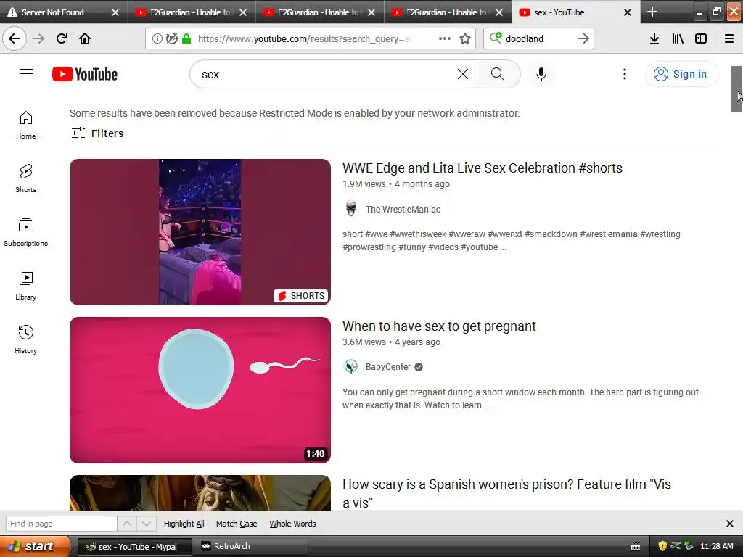Screen dimensions: 743x557
Task: Open Library in YouTube sidebar
Action: tap(26, 286)
